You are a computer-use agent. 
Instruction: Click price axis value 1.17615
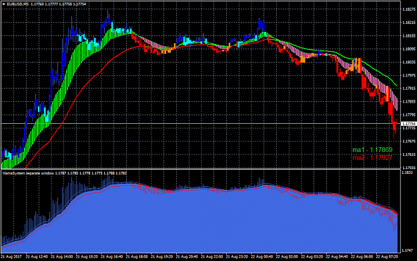coord(409,154)
